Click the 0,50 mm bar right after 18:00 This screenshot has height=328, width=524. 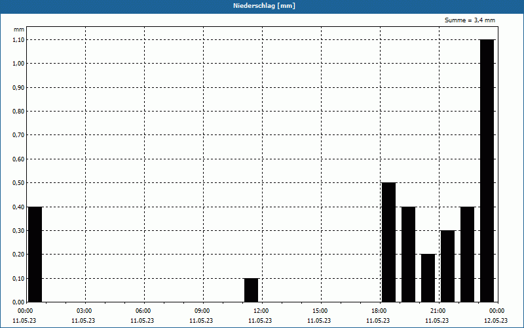pyautogui.click(x=388, y=242)
